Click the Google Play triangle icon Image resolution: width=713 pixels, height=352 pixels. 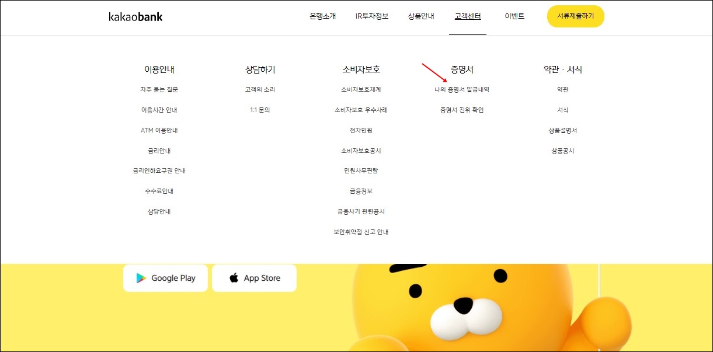tap(141, 278)
